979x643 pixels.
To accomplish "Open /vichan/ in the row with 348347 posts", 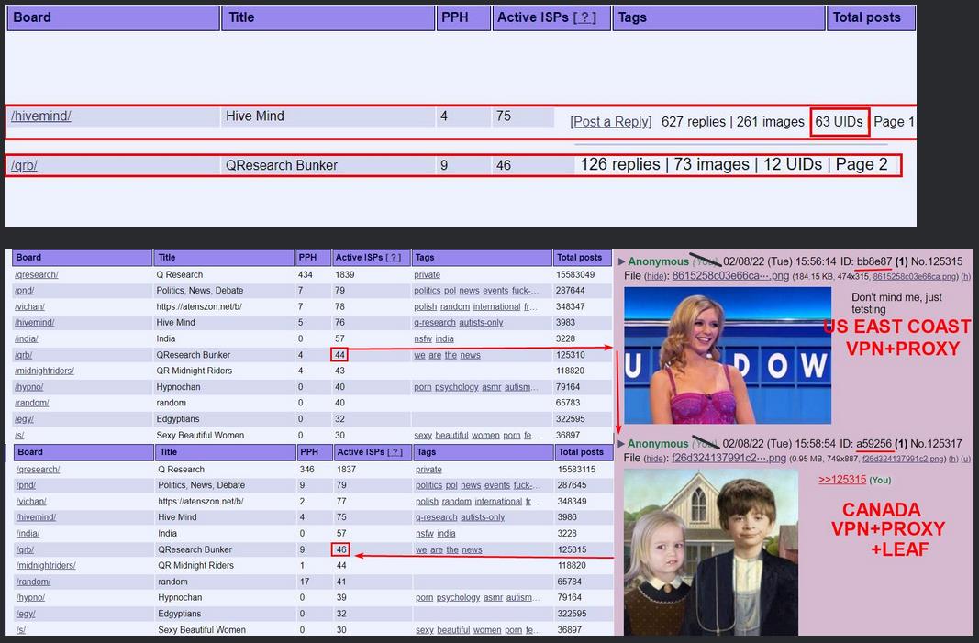I will [x=29, y=306].
